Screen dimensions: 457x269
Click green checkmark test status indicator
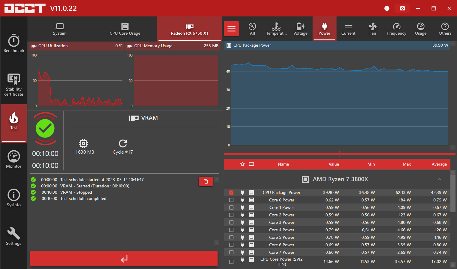coord(45,129)
